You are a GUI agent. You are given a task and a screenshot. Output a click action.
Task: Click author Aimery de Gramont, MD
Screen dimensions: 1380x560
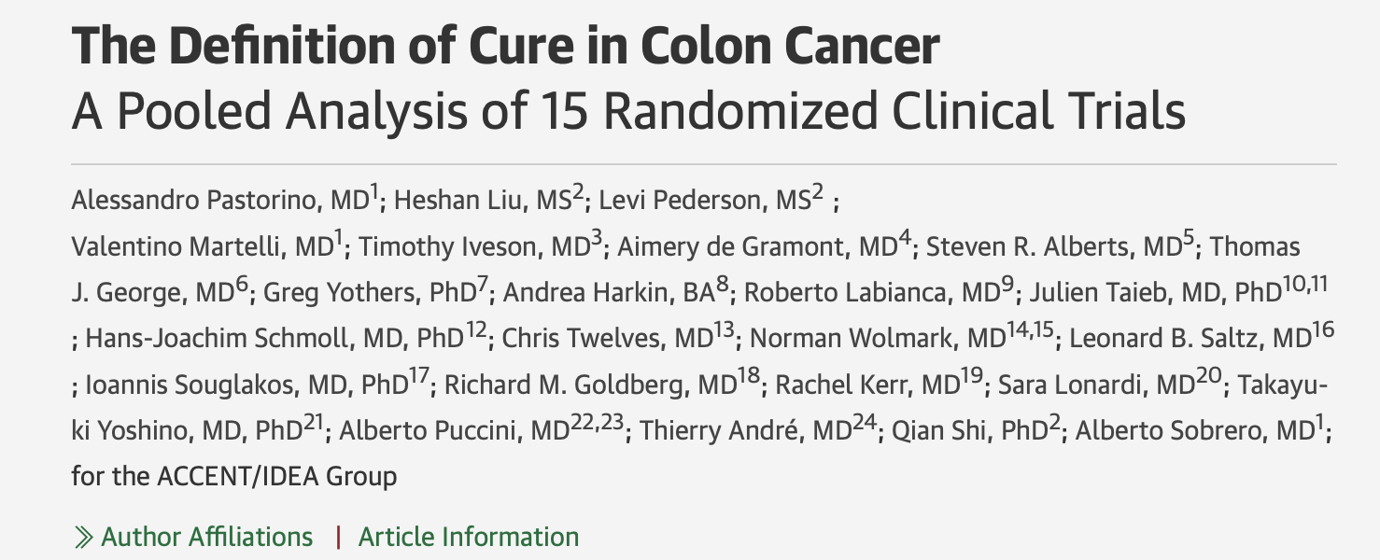[756, 248]
